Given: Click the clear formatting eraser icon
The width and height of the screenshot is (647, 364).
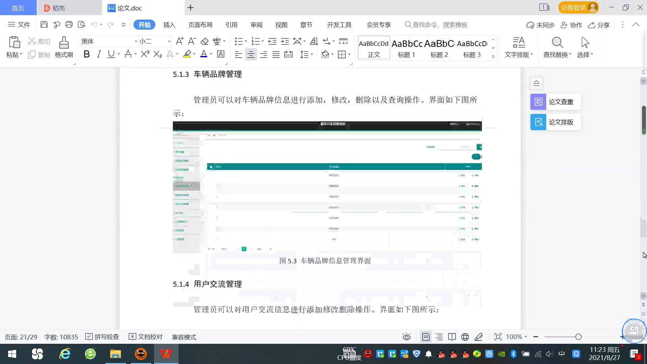Looking at the screenshot, I should (205, 41).
